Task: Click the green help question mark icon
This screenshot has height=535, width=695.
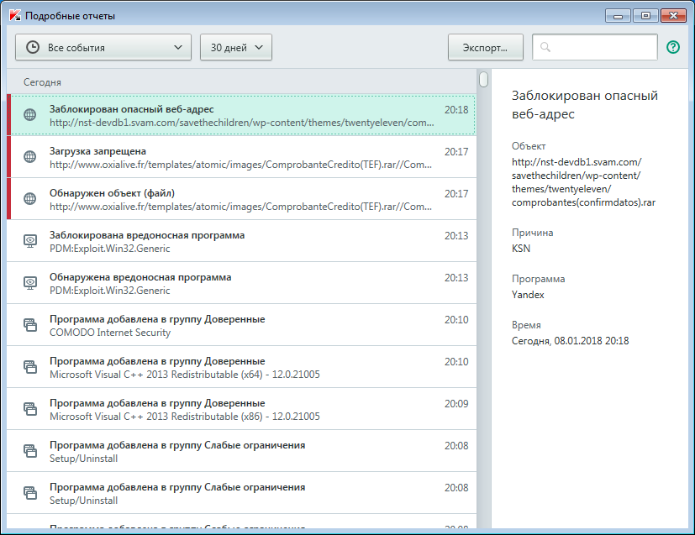Action: click(x=672, y=47)
